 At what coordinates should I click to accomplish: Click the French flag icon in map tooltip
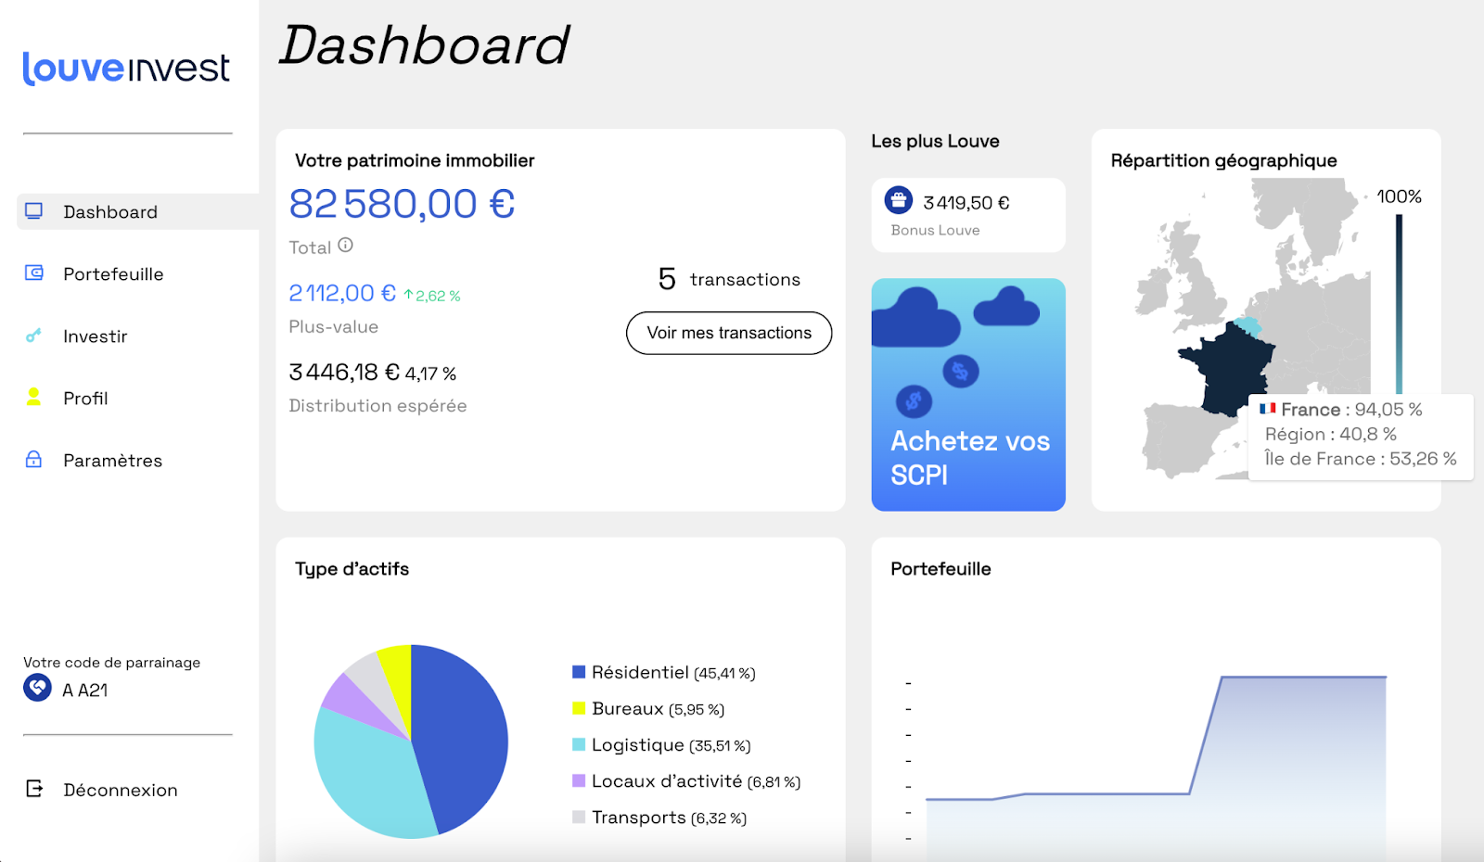click(1267, 409)
